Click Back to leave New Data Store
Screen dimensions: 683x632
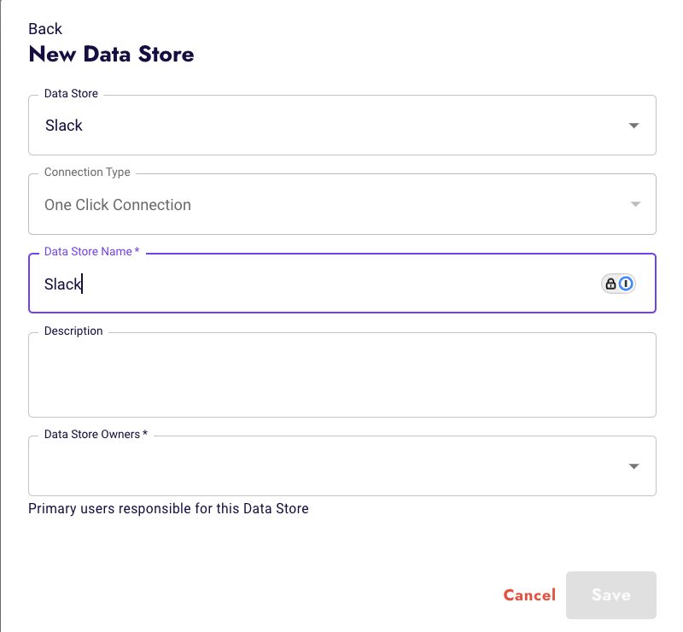45,28
